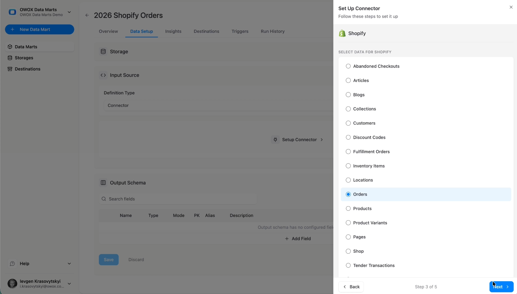This screenshot has width=517, height=294.
Task: Click the "Step 3 of 5" indicator
Action: 426,287
